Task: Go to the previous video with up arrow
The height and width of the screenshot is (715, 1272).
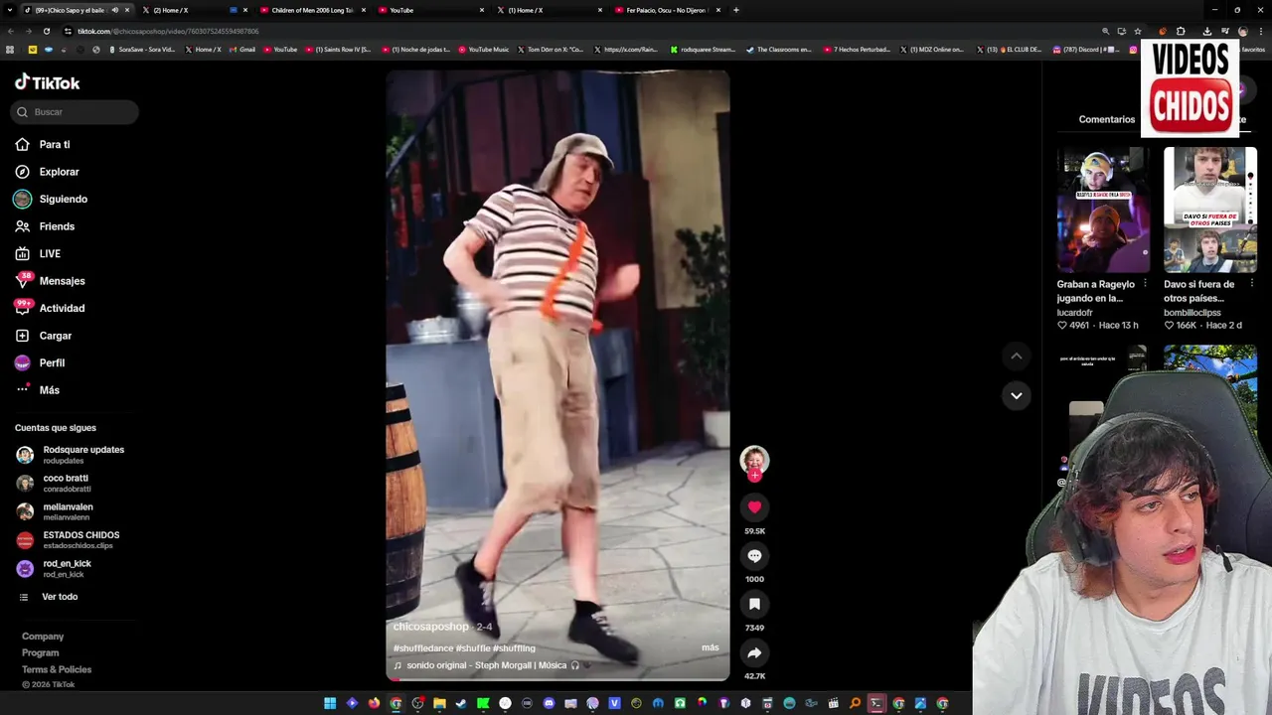Action: [x=1016, y=356]
